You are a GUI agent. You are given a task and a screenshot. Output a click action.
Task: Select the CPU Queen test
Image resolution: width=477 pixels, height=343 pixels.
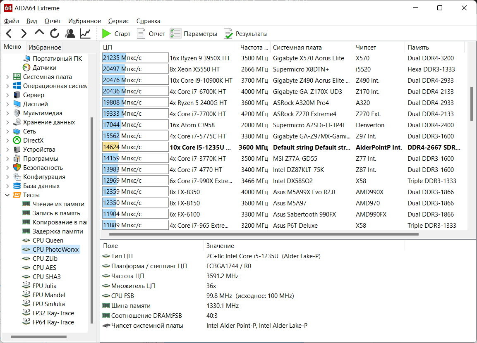48,241
